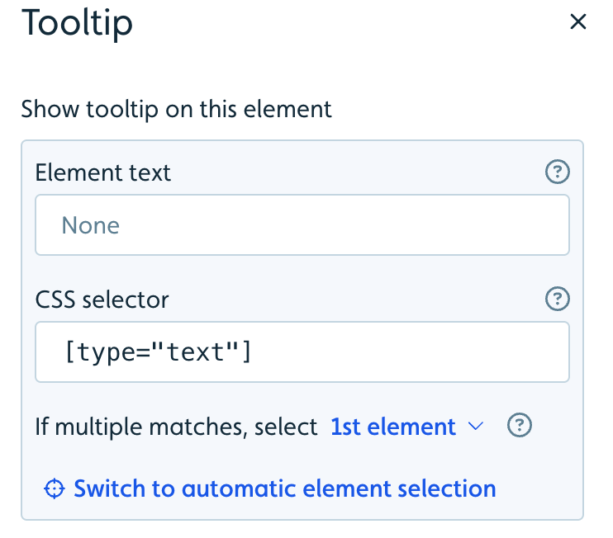The image size is (613, 538).
Task: Click 'Show tooltip on this element' text
Action: pyautogui.click(x=176, y=109)
